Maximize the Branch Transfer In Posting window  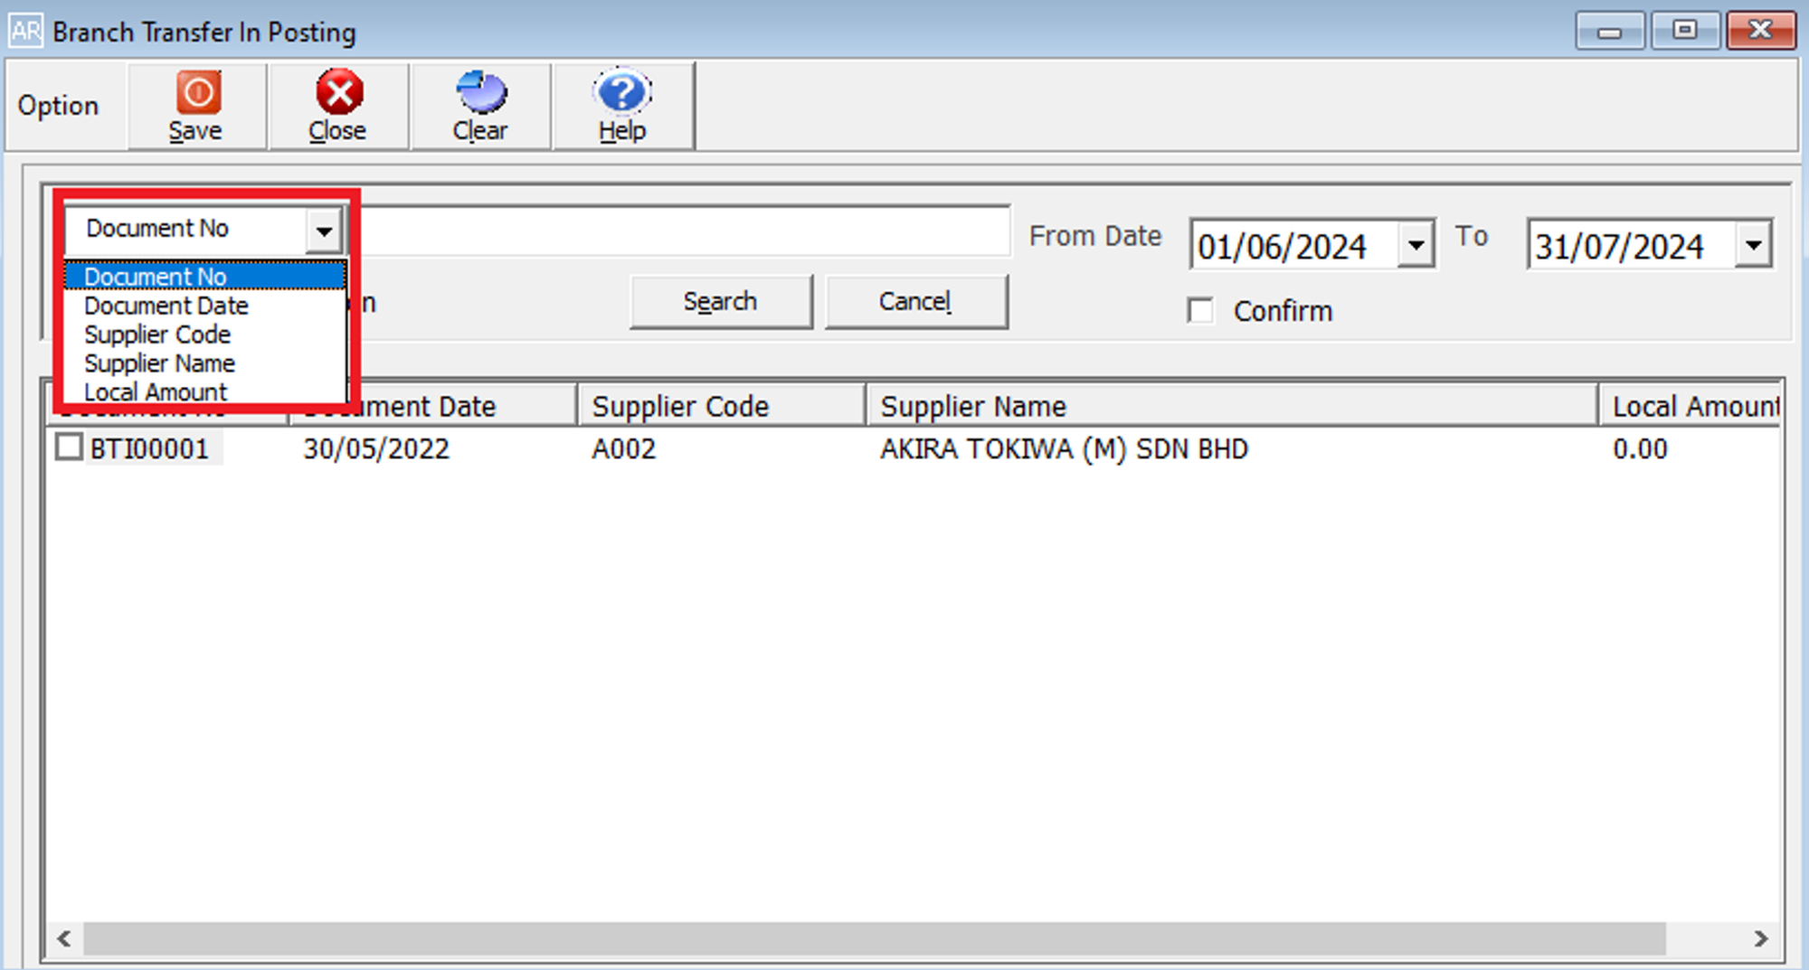click(1685, 31)
